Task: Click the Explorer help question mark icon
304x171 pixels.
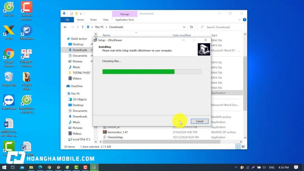Action: [244, 20]
